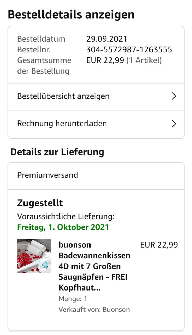Tap the Premiumversand shipping label

(47, 175)
